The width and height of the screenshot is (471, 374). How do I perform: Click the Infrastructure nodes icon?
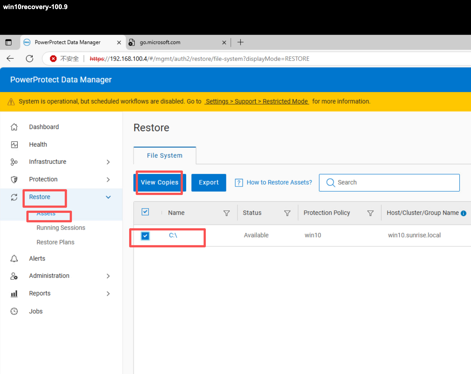pos(14,162)
